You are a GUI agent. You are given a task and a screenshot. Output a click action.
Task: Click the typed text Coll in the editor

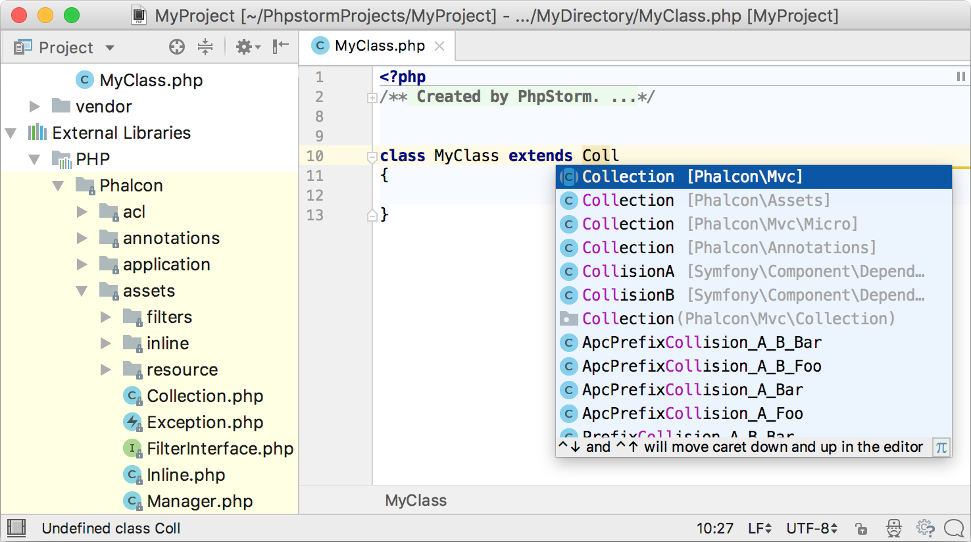(600, 156)
